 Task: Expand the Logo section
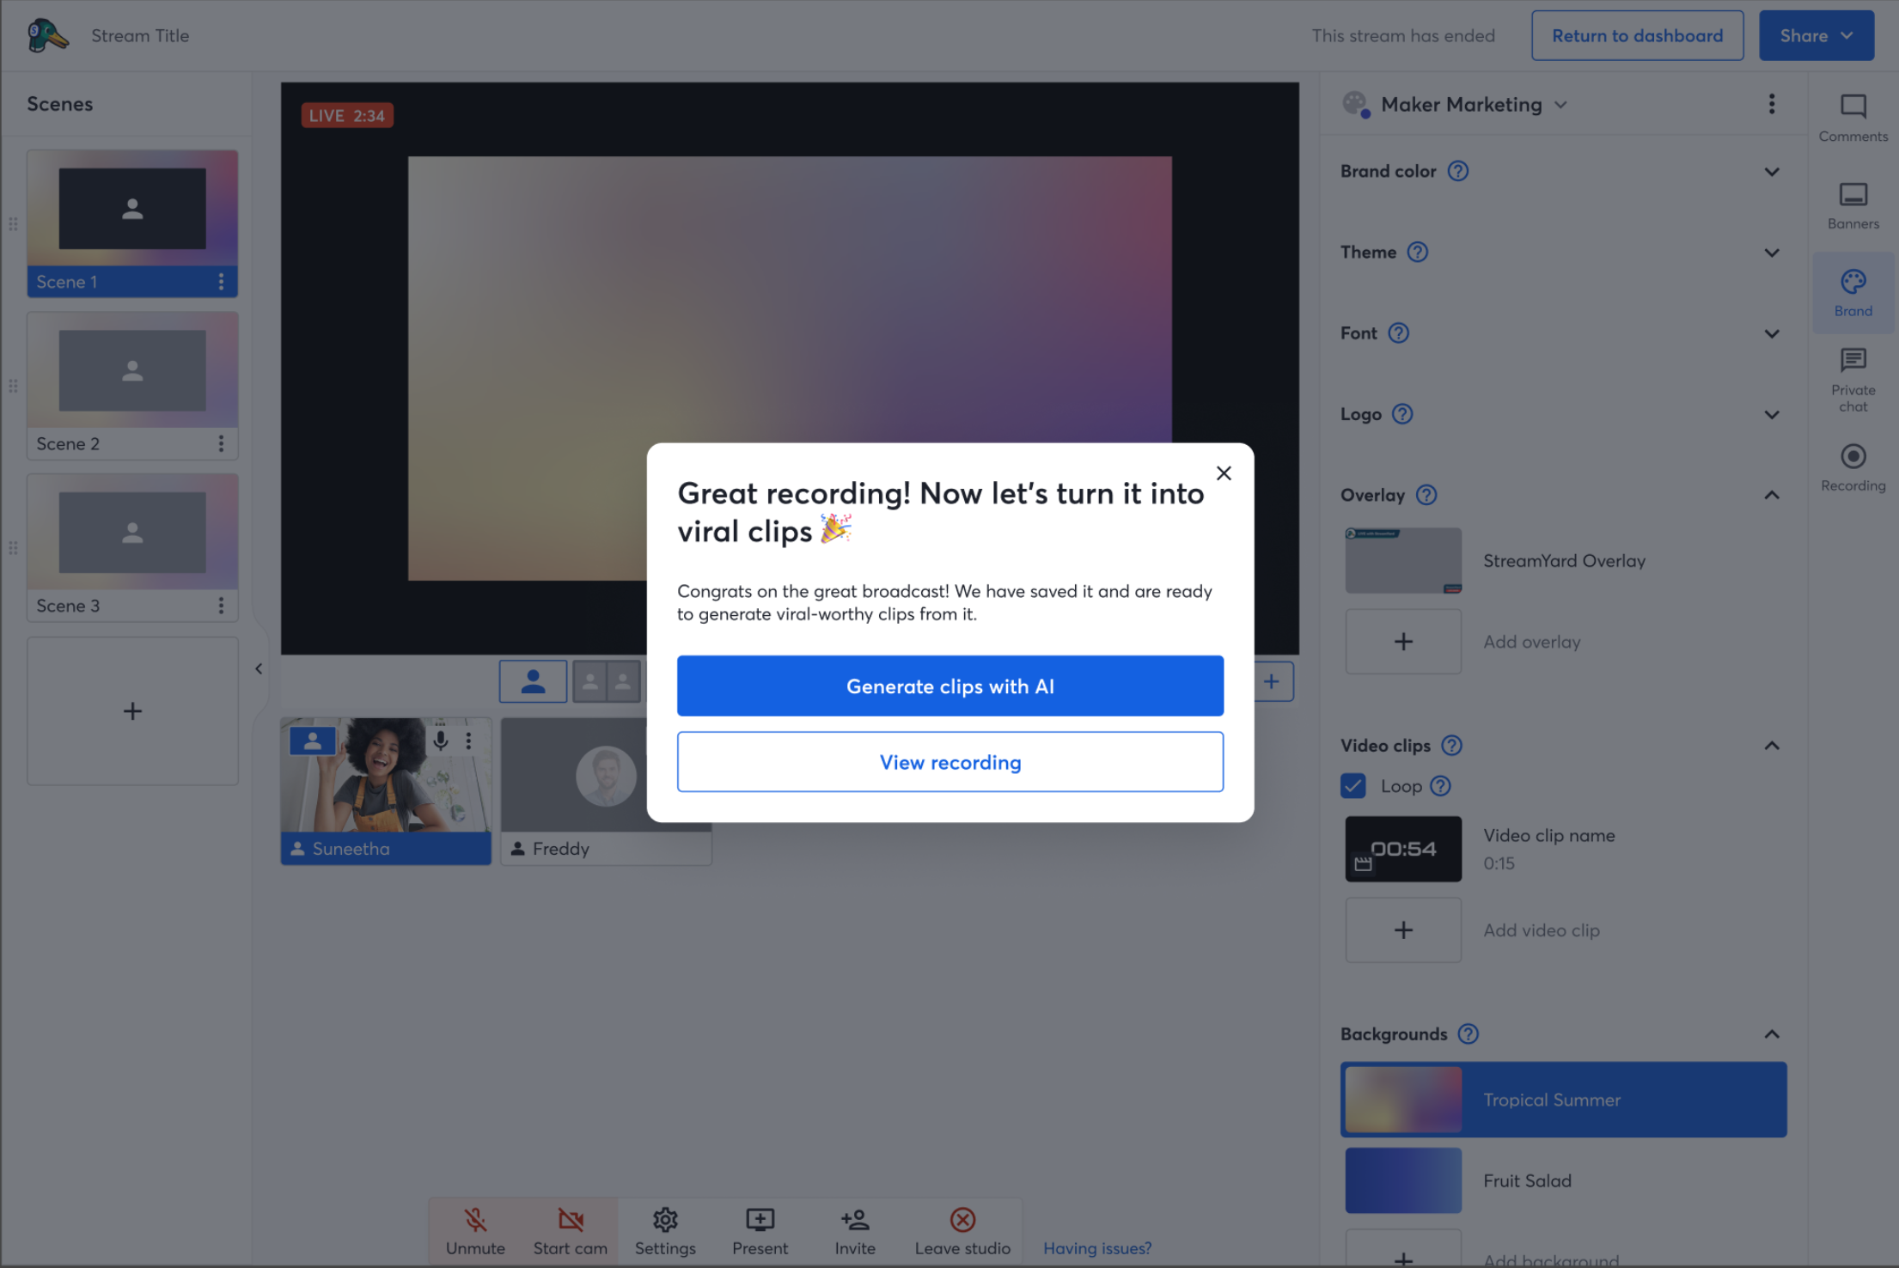point(1771,414)
